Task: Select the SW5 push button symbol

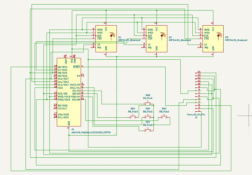Action: click(x=148, y=116)
